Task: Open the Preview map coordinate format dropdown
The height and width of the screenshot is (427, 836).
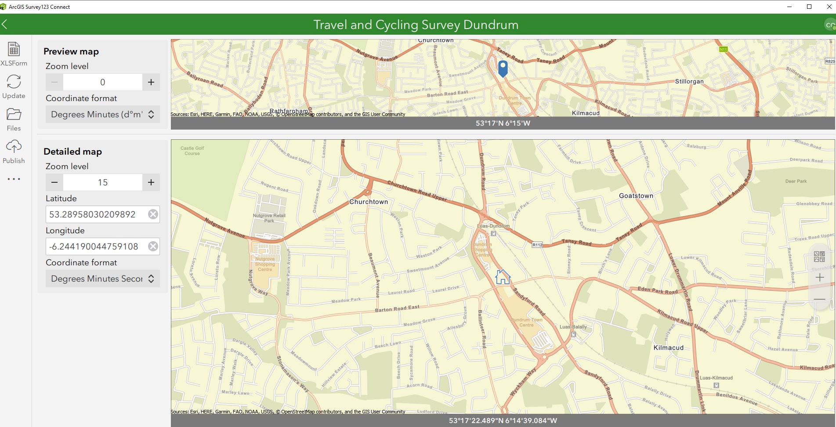Action: pyautogui.click(x=102, y=114)
